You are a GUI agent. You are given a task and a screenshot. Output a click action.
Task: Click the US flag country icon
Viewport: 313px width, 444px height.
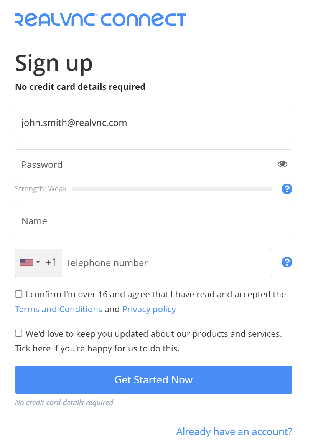click(x=26, y=263)
